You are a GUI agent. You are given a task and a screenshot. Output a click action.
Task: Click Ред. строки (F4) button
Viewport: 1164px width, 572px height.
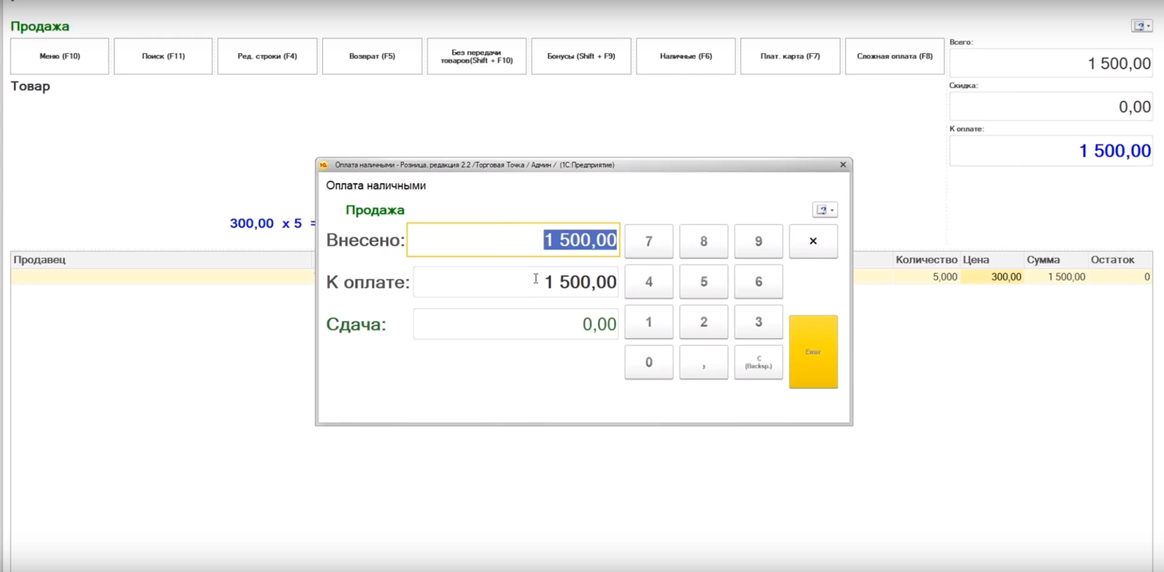267,56
